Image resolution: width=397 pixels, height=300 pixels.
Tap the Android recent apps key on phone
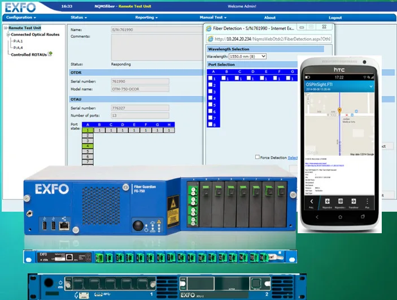tap(363, 216)
